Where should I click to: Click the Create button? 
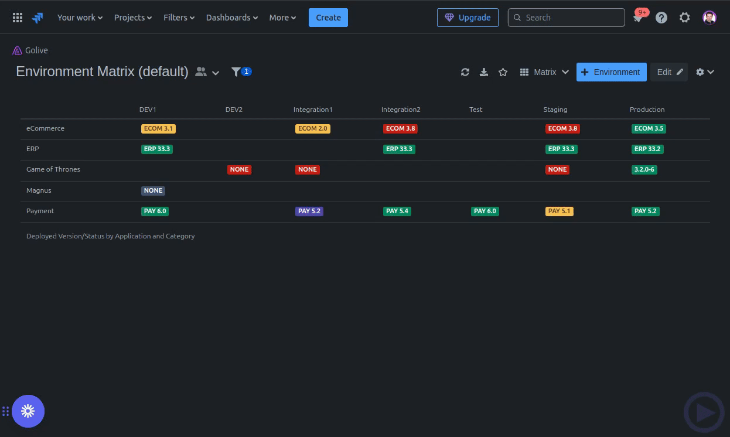[x=328, y=18]
